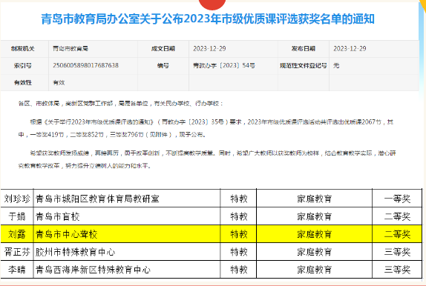426x286 pixels.
Task: Select the 索引号 label
Action: 23,66
